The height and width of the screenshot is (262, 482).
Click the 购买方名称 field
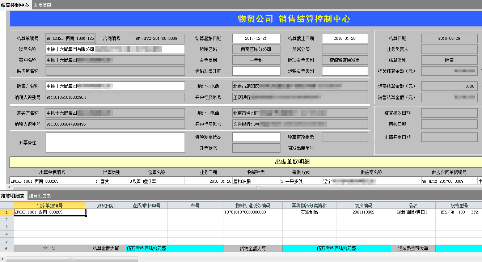click(x=115, y=113)
